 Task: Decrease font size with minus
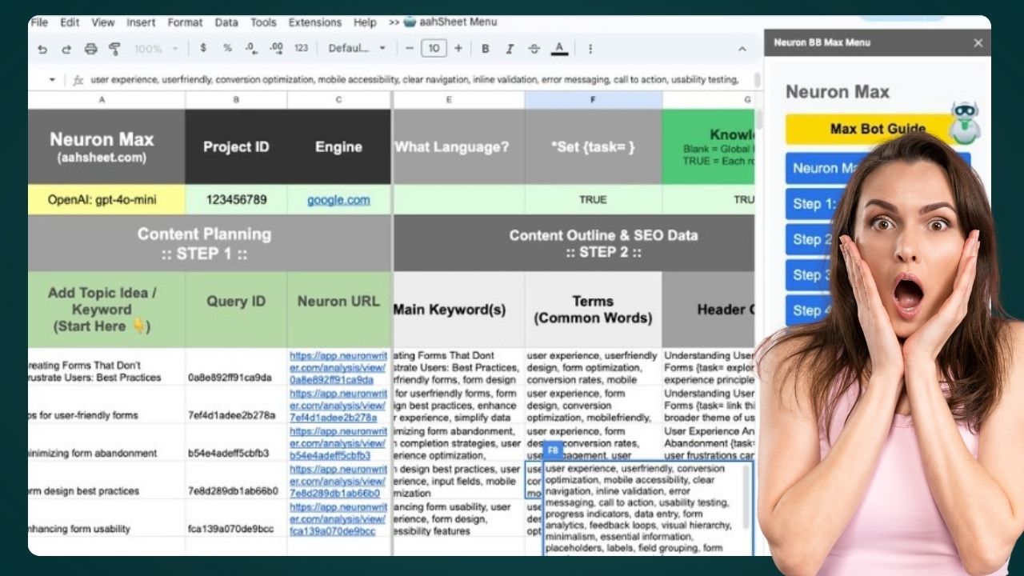point(410,48)
